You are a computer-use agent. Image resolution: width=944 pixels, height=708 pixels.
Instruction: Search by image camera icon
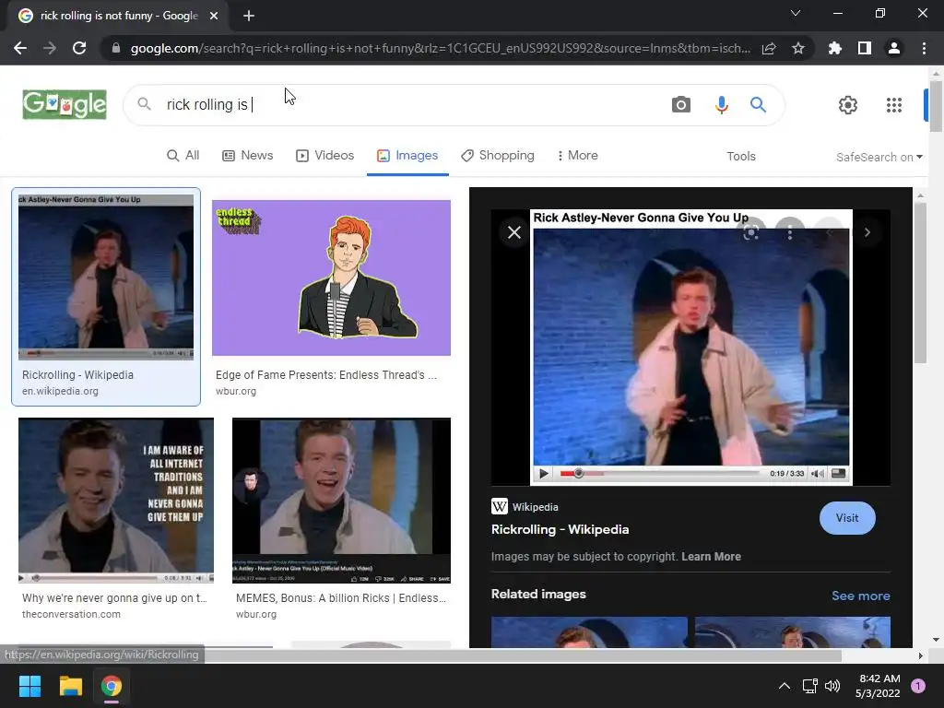click(681, 105)
